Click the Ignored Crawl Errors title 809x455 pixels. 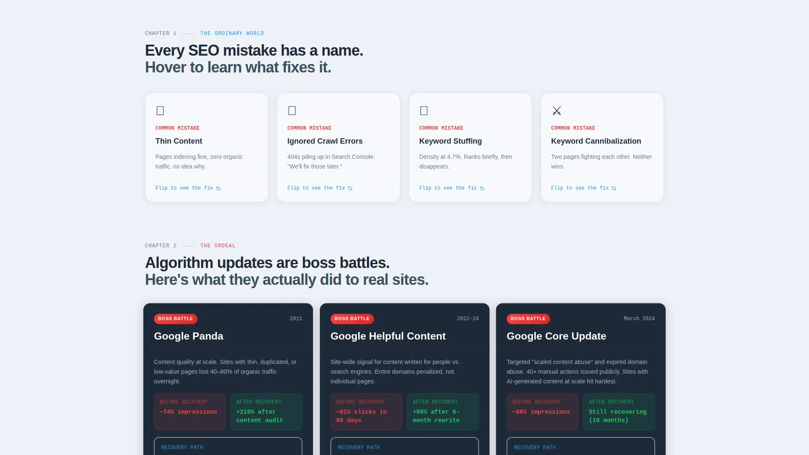click(325, 141)
